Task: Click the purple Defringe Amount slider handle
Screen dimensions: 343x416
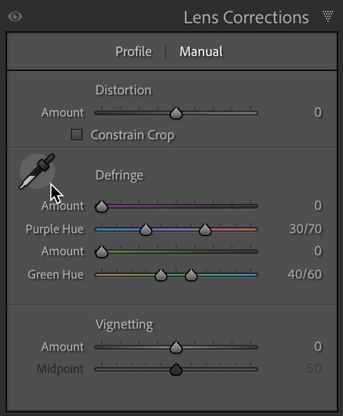Action: pyautogui.click(x=102, y=206)
